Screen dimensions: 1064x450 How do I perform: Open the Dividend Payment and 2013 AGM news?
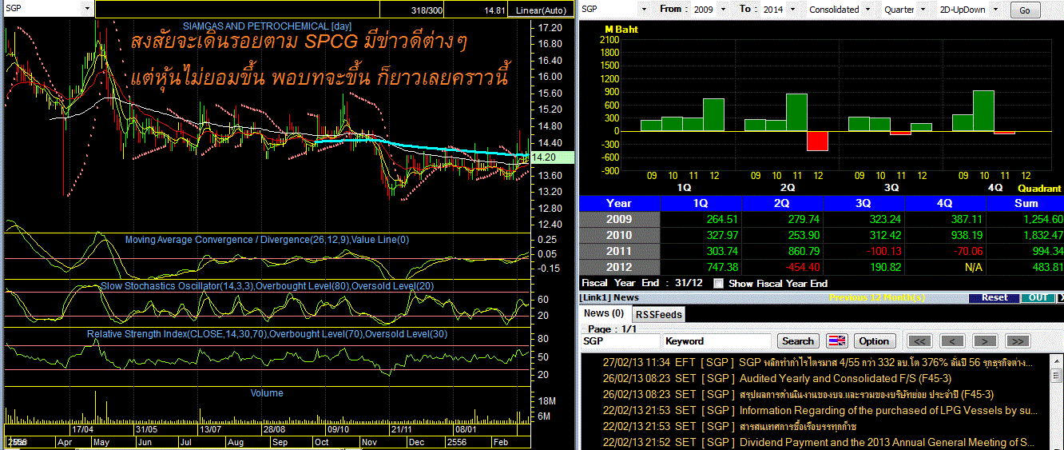tap(817, 442)
